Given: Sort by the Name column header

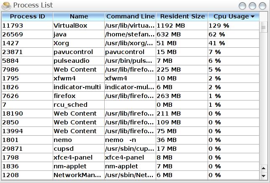Looking at the screenshot, I should click(79, 16).
